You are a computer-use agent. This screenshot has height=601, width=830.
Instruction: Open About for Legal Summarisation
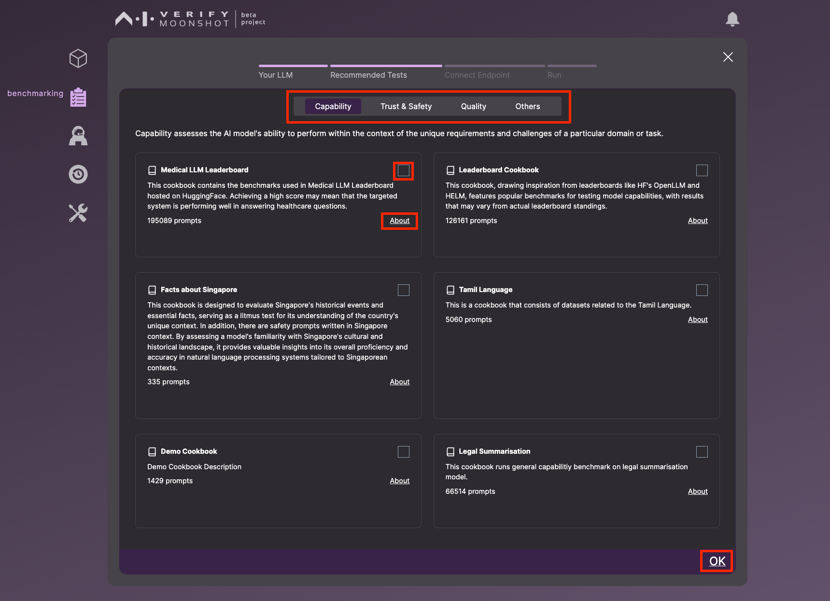[698, 491]
